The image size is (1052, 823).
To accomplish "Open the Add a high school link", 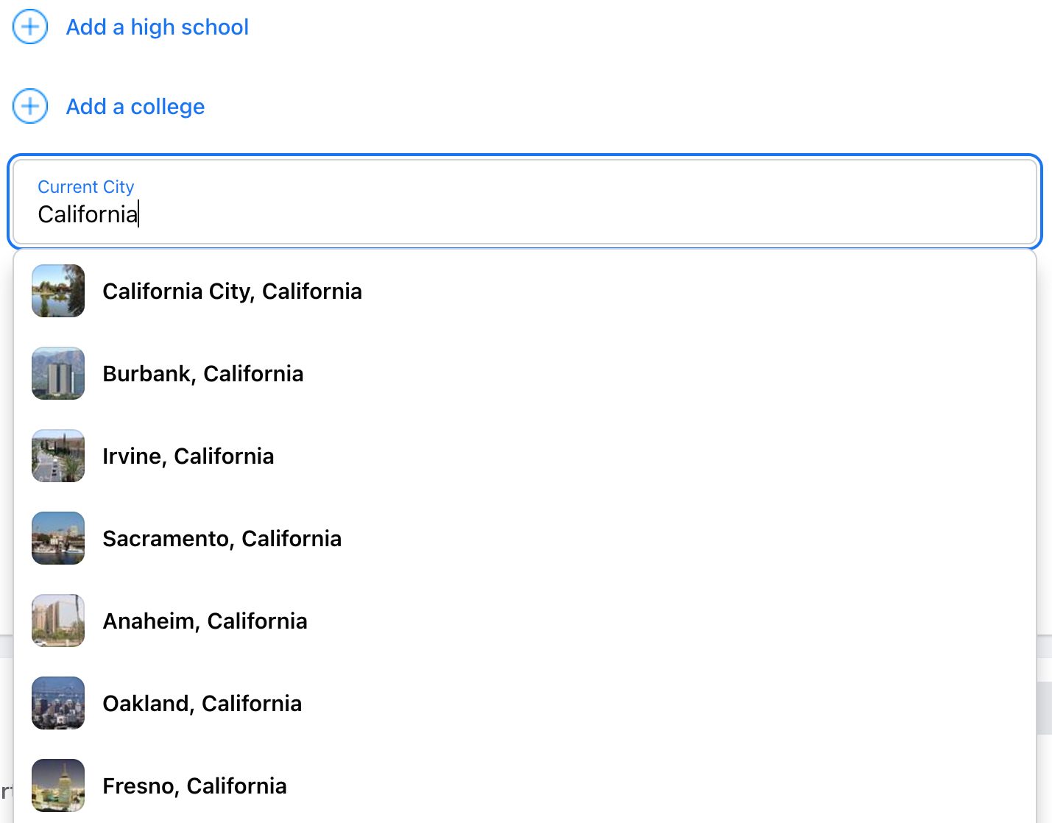I will click(x=158, y=27).
